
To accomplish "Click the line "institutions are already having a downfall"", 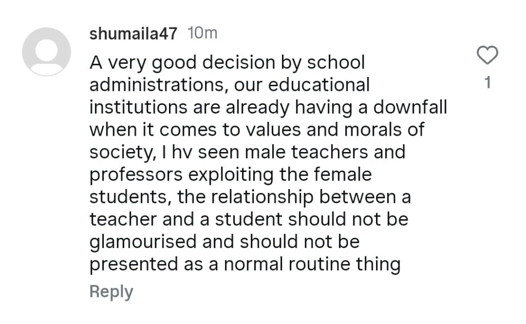I will coord(268,108).
